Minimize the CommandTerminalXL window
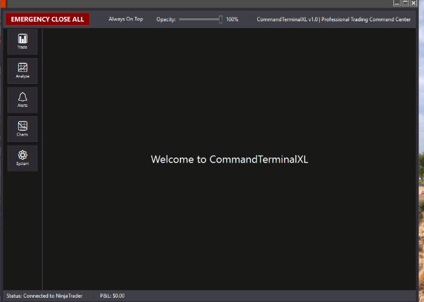 tap(397, 3)
